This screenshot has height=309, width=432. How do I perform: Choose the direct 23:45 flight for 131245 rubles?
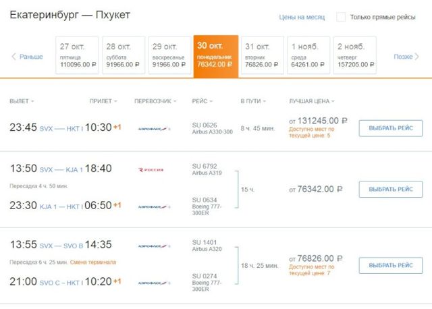(x=390, y=128)
